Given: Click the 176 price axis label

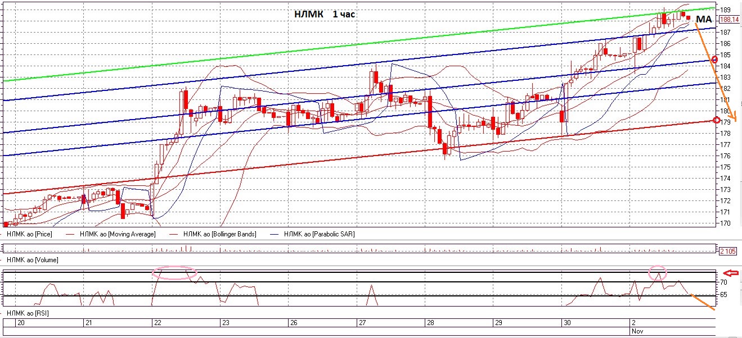Looking at the screenshot, I should [725, 156].
